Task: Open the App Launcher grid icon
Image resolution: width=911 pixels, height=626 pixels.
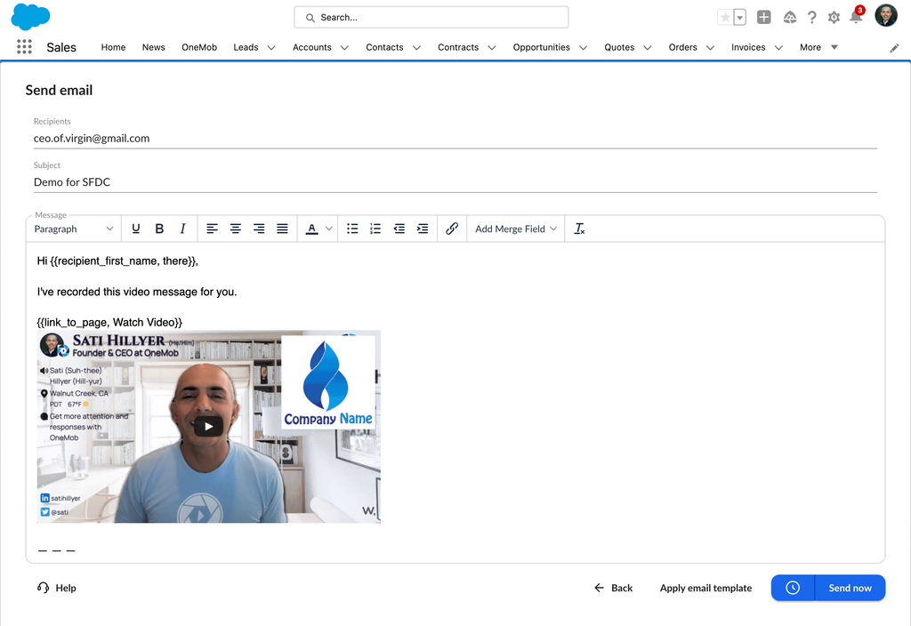Action: pyautogui.click(x=24, y=47)
